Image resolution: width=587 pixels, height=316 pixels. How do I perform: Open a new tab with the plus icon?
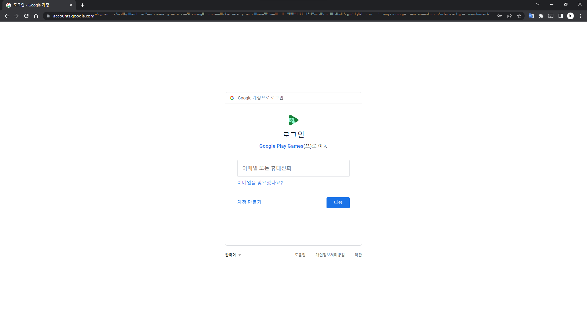click(83, 5)
